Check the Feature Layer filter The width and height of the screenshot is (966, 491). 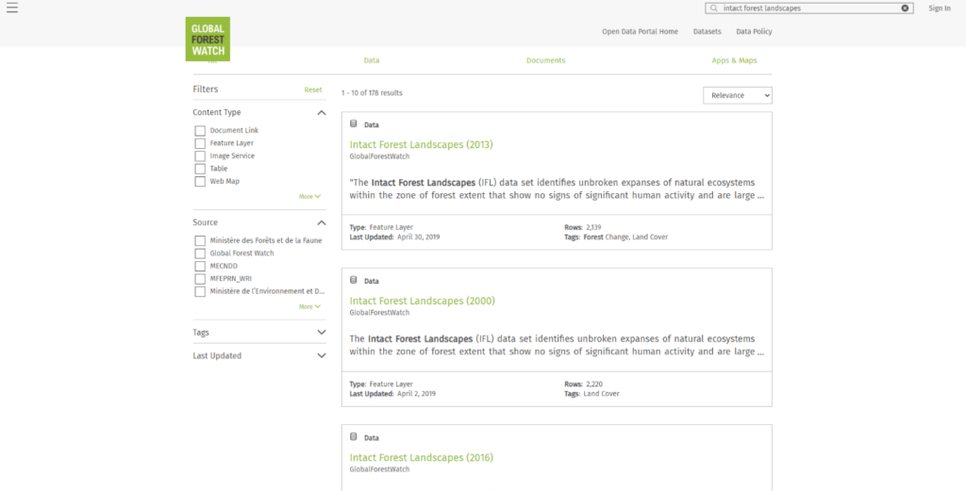coord(200,143)
